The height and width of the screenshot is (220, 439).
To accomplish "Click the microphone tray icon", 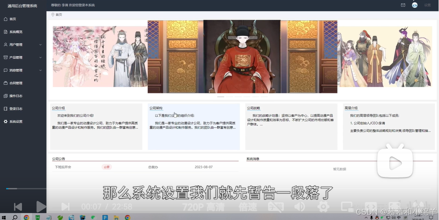I will [x=372, y=217].
